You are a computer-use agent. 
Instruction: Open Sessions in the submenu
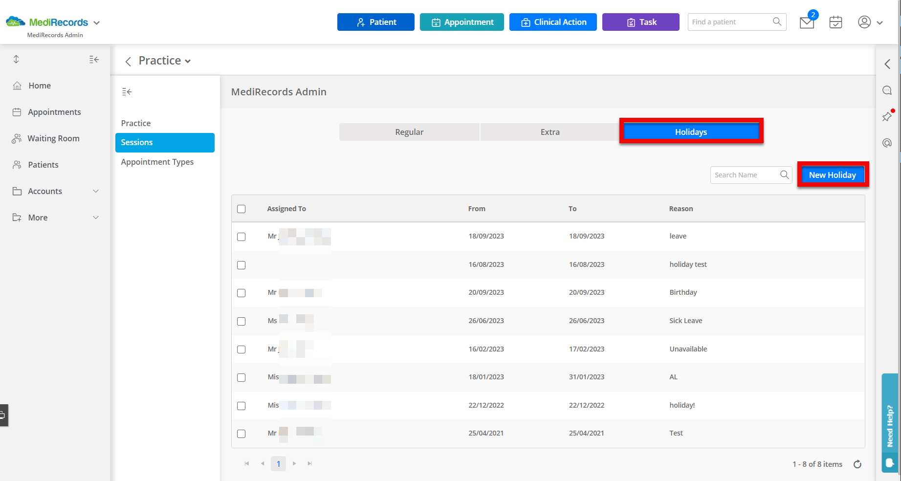pos(165,142)
